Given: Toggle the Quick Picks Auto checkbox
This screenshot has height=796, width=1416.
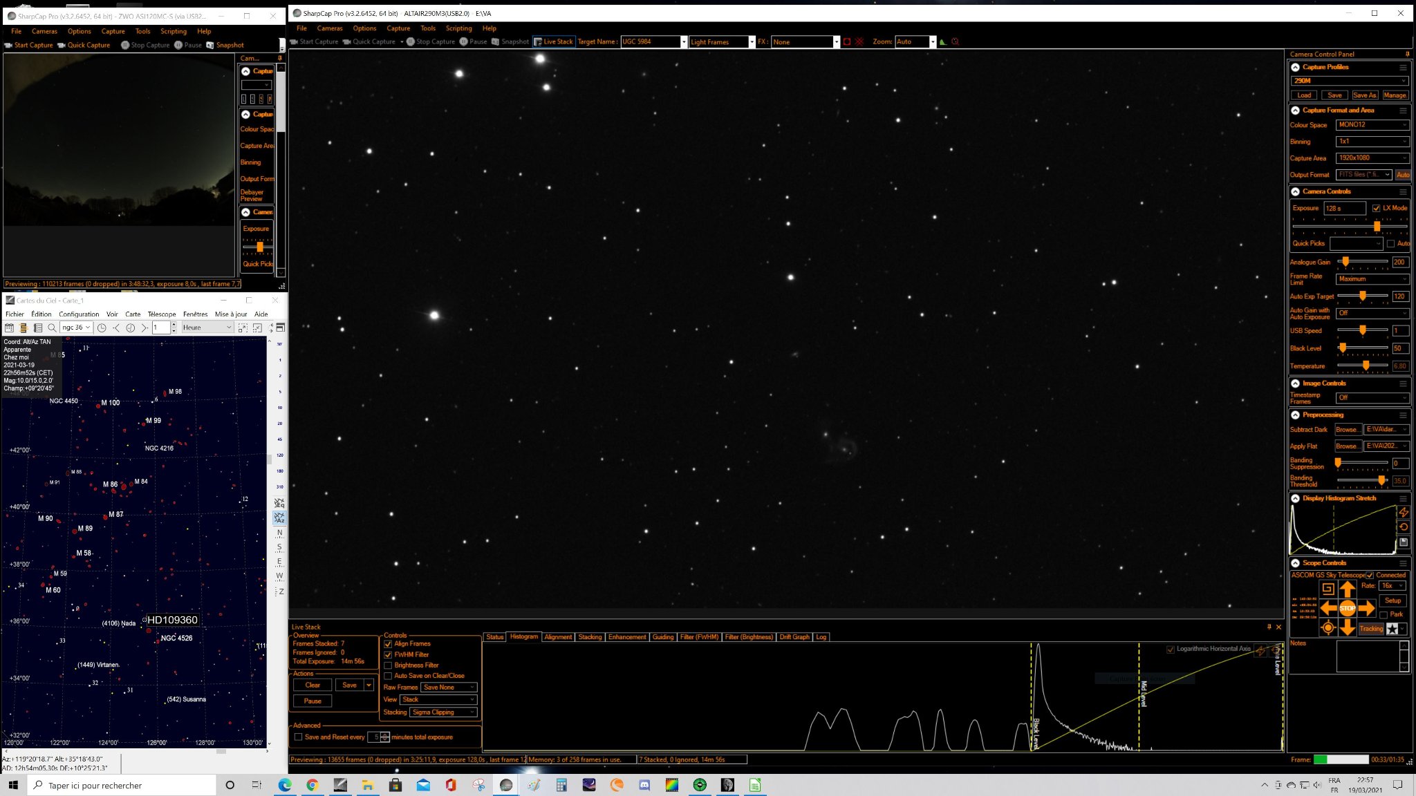Looking at the screenshot, I should (1390, 243).
